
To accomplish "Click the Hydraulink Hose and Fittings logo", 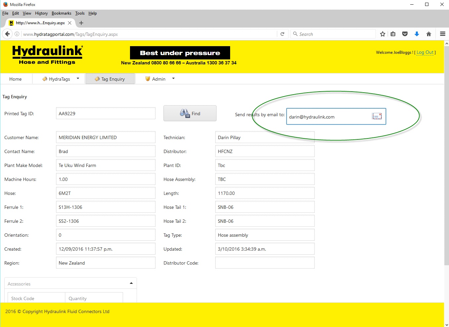I will click(x=47, y=55).
